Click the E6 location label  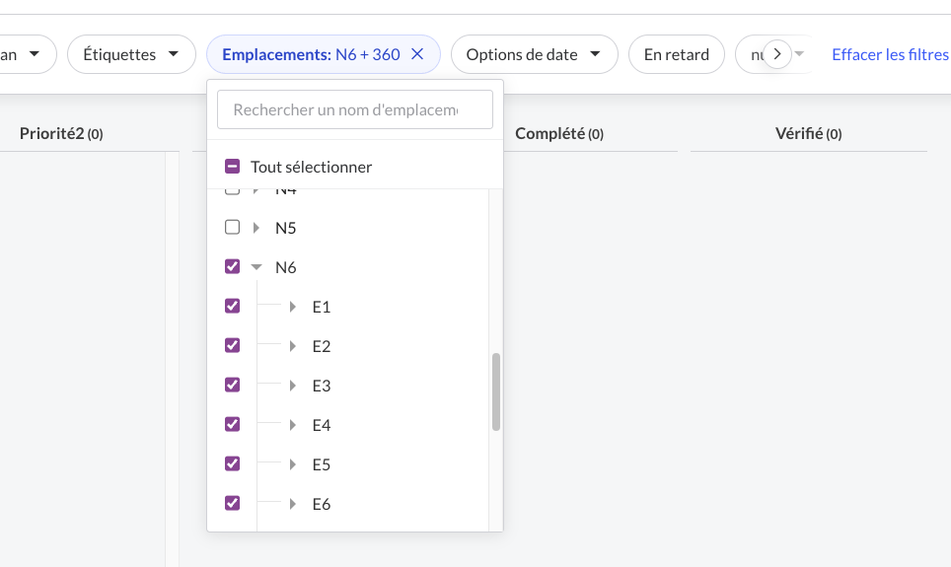pyautogui.click(x=322, y=504)
